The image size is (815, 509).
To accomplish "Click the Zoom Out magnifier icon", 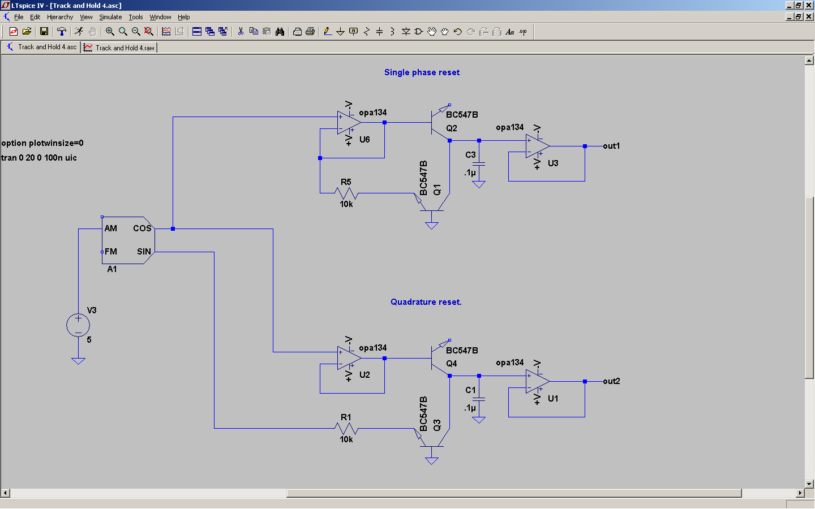I will point(136,32).
